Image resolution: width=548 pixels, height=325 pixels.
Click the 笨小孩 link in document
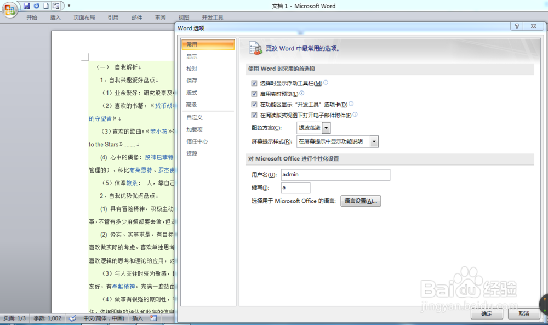pyautogui.click(x=159, y=132)
